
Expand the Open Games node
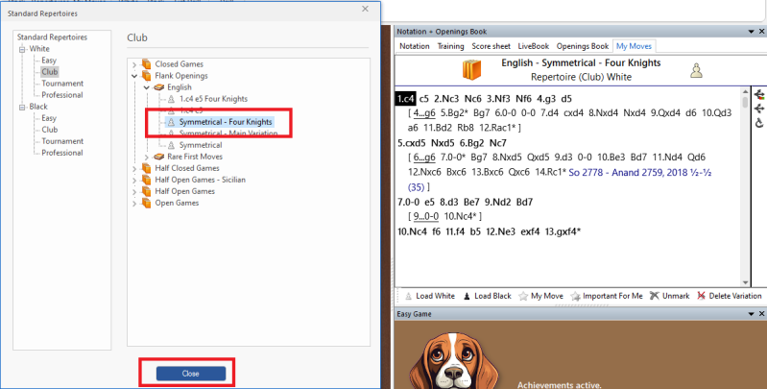pos(134,203)
